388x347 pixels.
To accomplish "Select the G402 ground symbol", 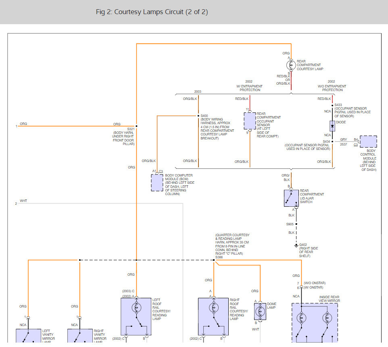I will 296,245.
